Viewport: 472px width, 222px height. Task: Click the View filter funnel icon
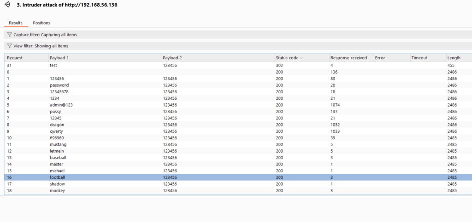(x=9, y=46)
